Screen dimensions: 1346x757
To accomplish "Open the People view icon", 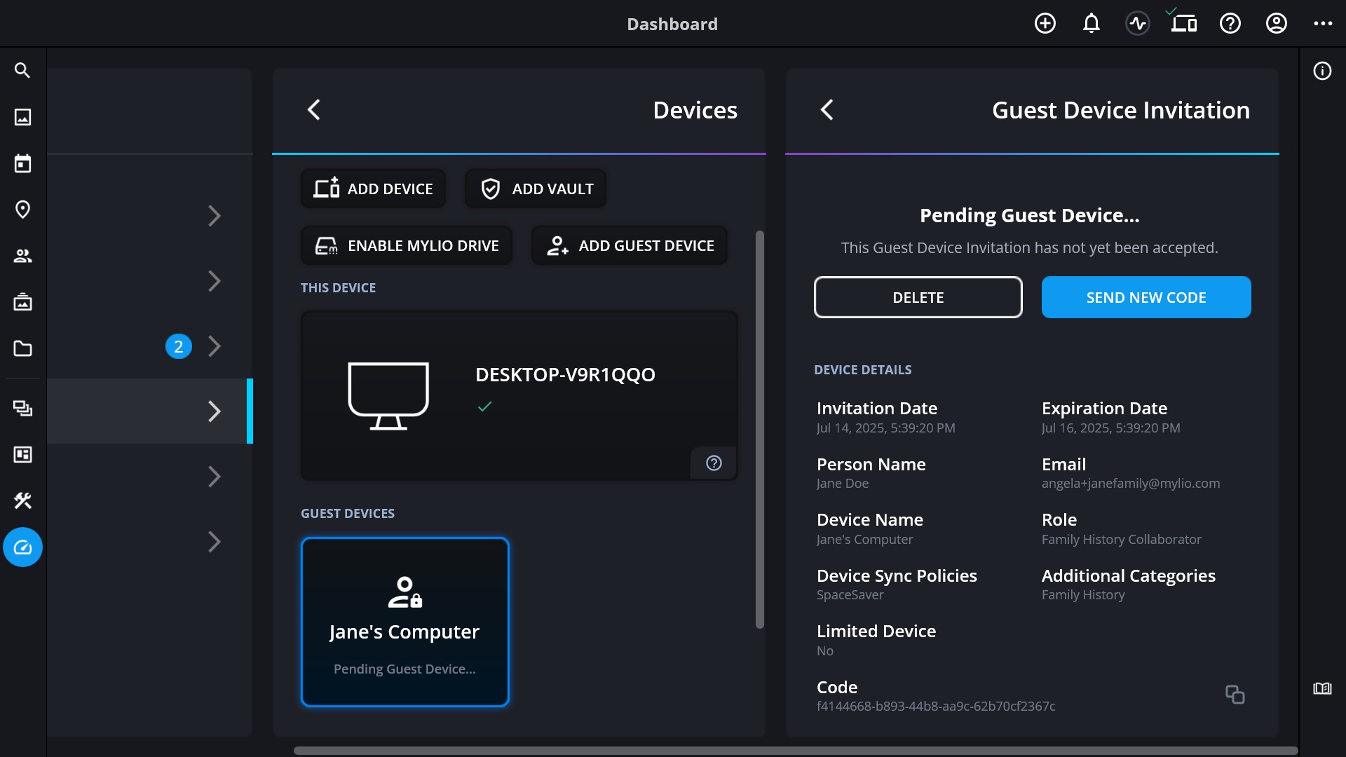I will [x=22, y=256].
